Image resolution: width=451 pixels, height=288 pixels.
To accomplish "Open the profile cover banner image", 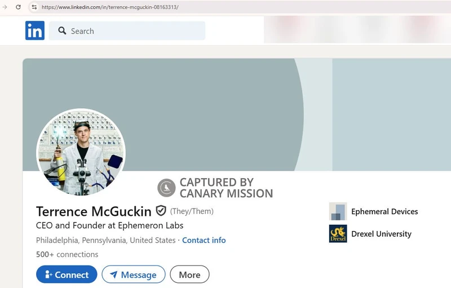I will pyautogui.click(x=237, y=115).
